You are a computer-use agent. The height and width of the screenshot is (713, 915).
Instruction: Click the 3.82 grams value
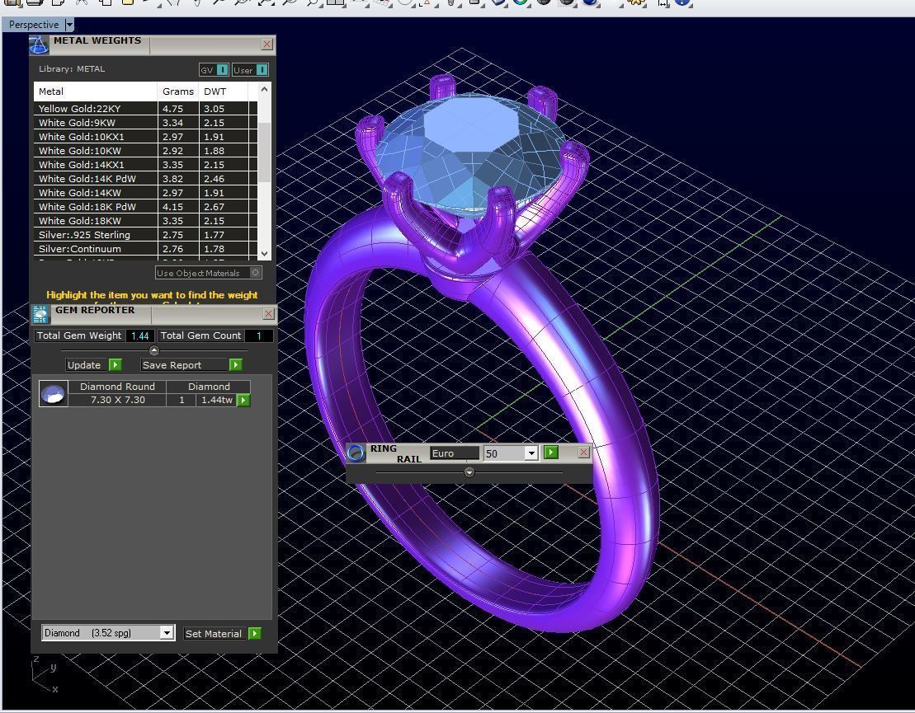(x=172, y=178)
